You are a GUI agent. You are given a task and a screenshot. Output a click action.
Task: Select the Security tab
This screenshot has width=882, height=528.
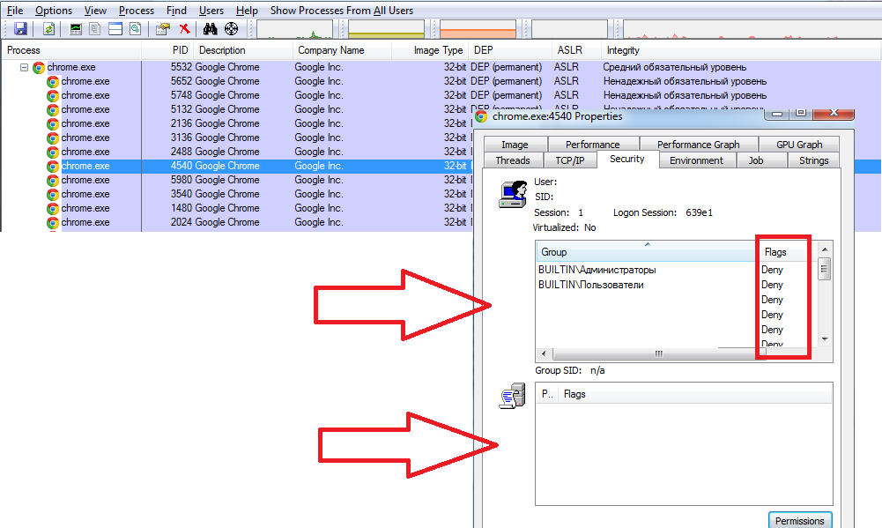pyautogui.click(x=627, y=160)
